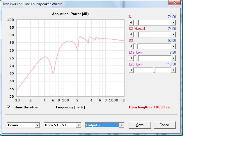252x142 pixels.
Task: Click the acoustical power response graph
Action: [70, 58]
